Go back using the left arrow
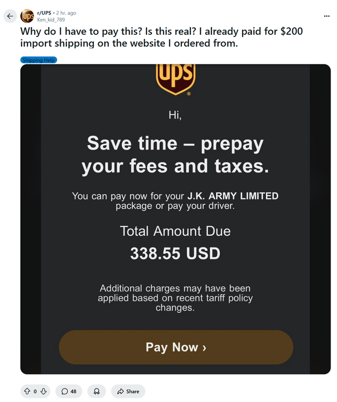The image size is (337, 402). click(10, 16)
